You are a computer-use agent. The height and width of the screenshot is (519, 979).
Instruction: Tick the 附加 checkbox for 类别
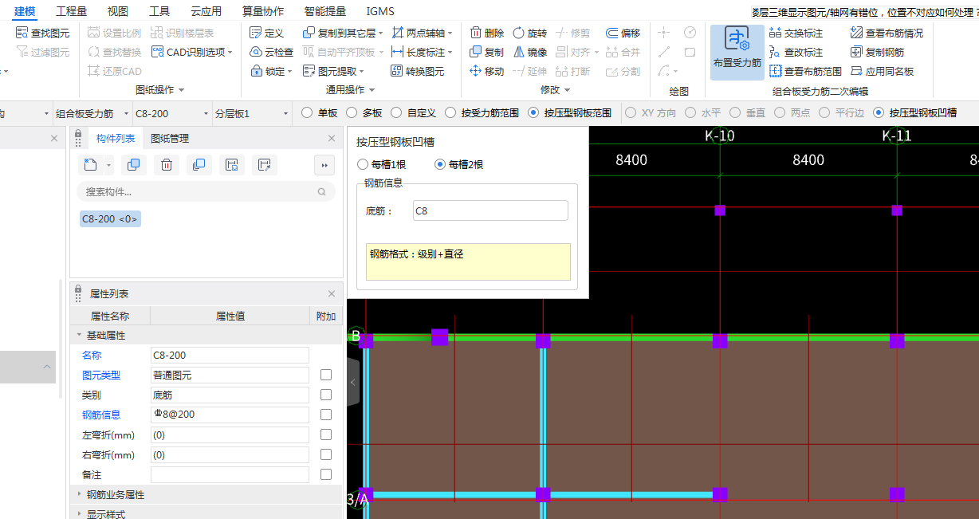(326, 395)
